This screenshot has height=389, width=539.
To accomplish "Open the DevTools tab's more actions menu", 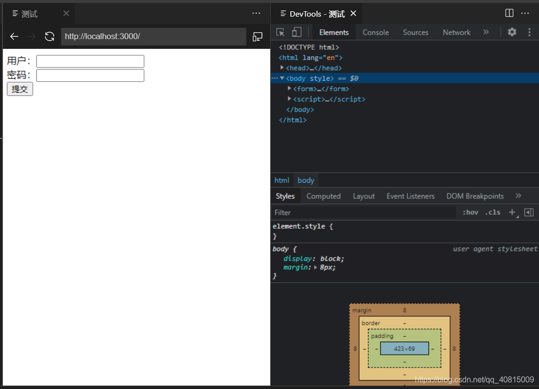I will (x=525, y=13).
